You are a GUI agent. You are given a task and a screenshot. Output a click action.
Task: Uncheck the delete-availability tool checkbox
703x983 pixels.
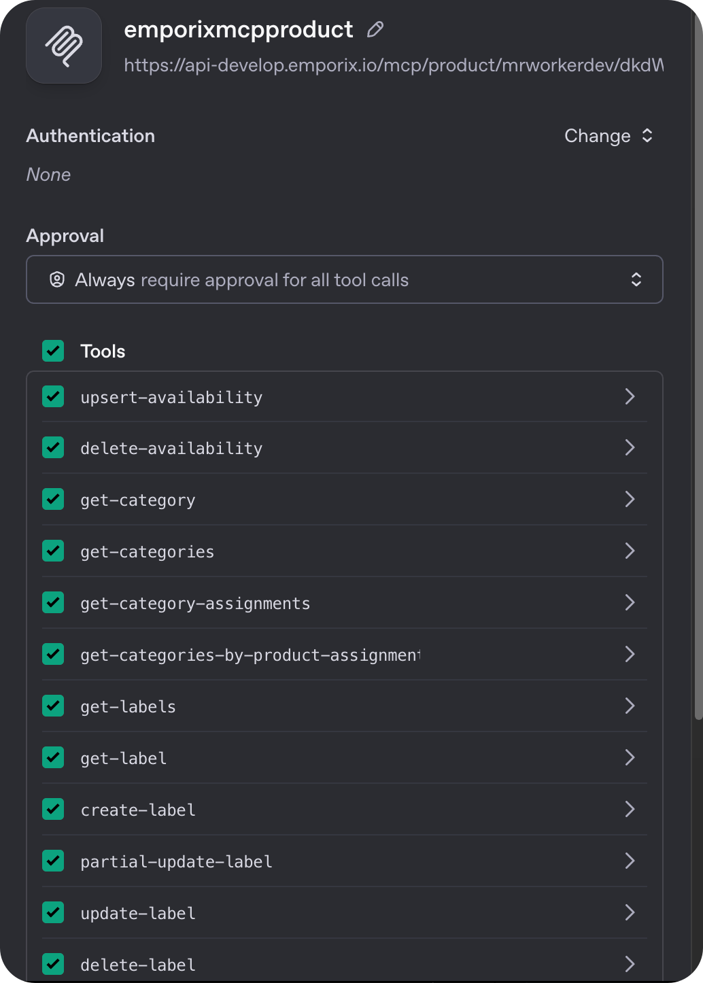tap(53, 447)
